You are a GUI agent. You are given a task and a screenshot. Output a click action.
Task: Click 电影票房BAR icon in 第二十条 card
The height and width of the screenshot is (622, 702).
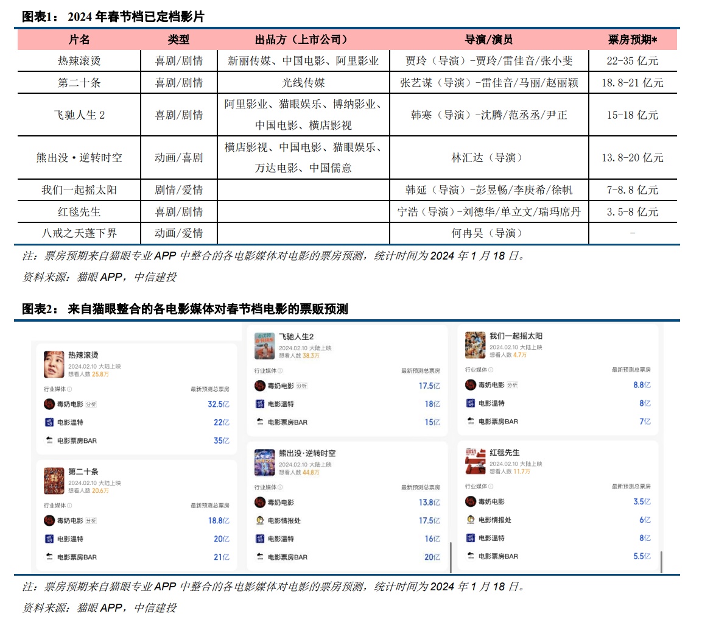pos(49,557)
